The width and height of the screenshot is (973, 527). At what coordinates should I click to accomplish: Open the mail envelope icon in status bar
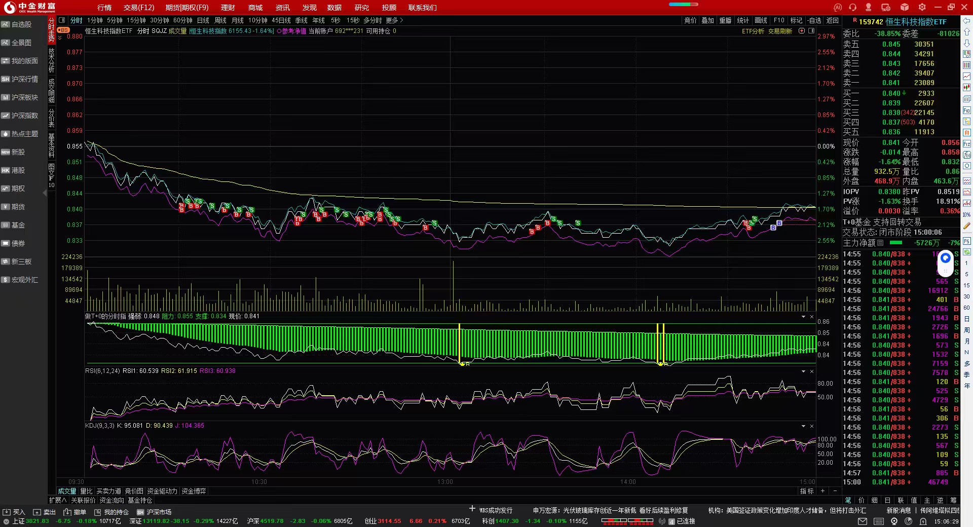[x=863, y=521]
